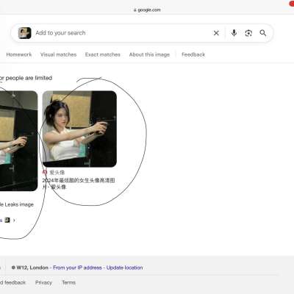Expand the chevron next to the small thumbnail

14,220
